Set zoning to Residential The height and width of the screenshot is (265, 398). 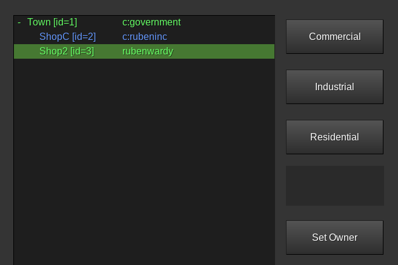334,137
